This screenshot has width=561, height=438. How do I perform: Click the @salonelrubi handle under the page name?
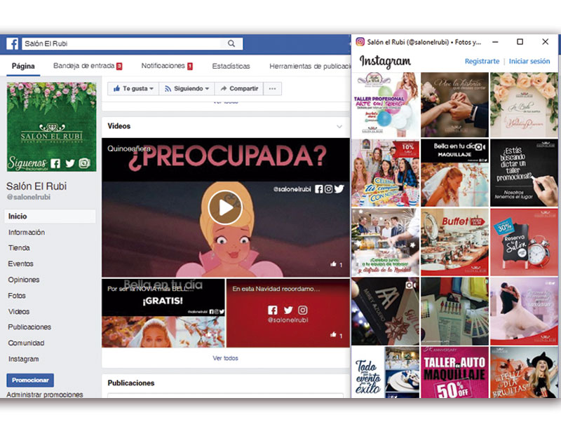[x=29, y=197]
